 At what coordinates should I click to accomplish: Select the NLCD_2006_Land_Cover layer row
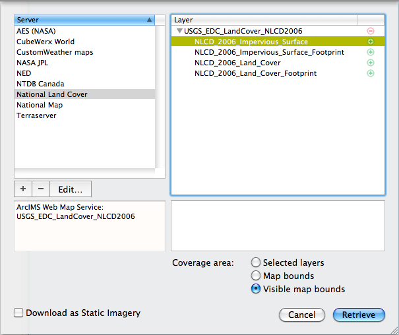[278, 63]
